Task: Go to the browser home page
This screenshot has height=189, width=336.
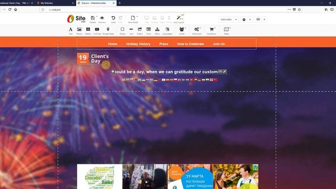Action: tap(16, 9)
